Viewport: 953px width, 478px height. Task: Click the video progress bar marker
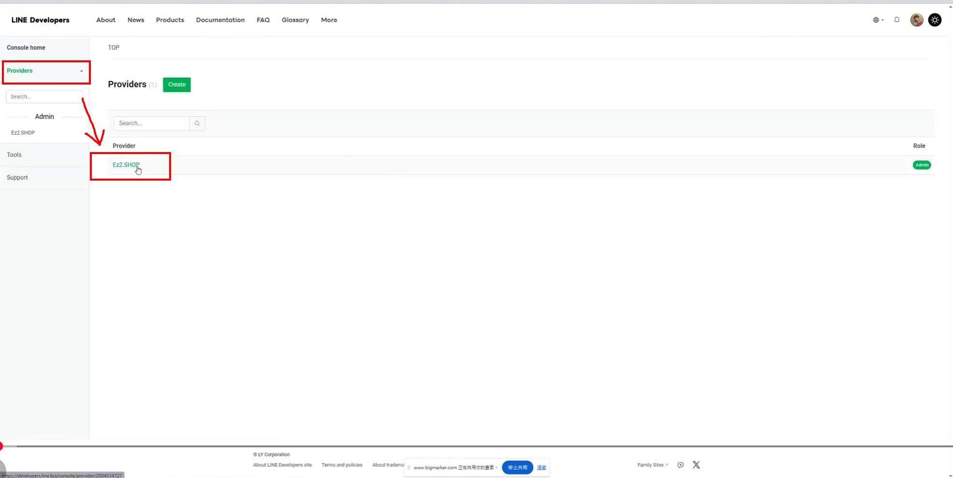tap(1, 447)
